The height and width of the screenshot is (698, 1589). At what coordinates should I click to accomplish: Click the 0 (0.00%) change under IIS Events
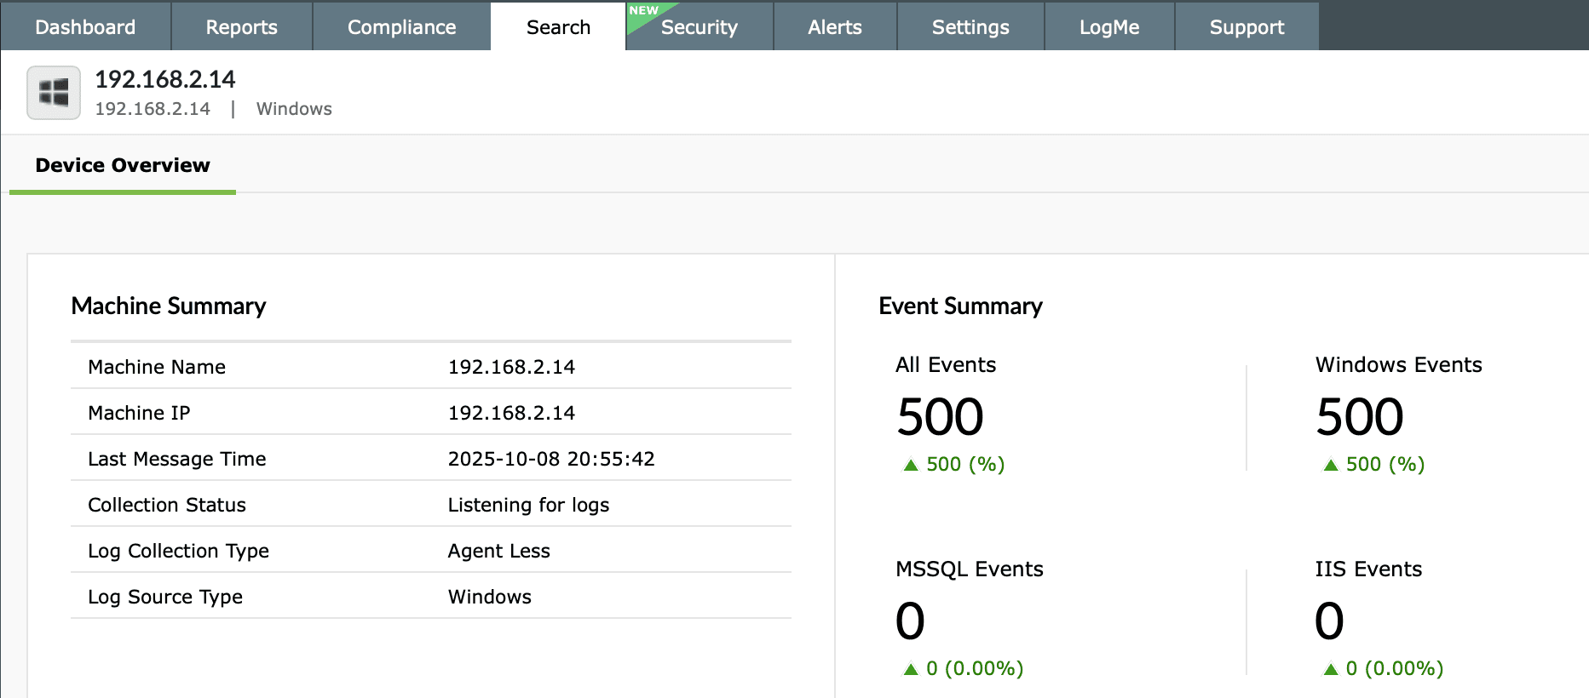tap(1395, 668)
